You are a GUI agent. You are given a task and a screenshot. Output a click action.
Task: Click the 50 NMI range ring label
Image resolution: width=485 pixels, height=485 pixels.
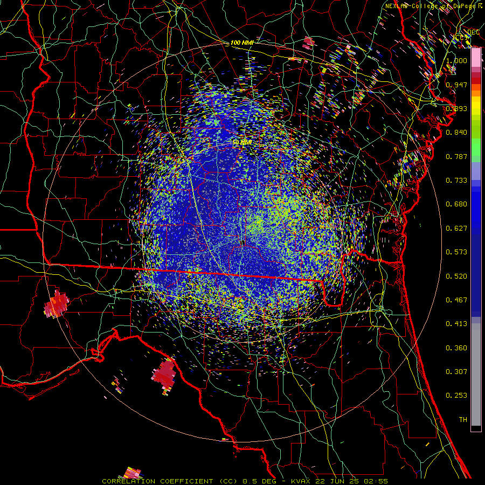(x=241, y=142)
